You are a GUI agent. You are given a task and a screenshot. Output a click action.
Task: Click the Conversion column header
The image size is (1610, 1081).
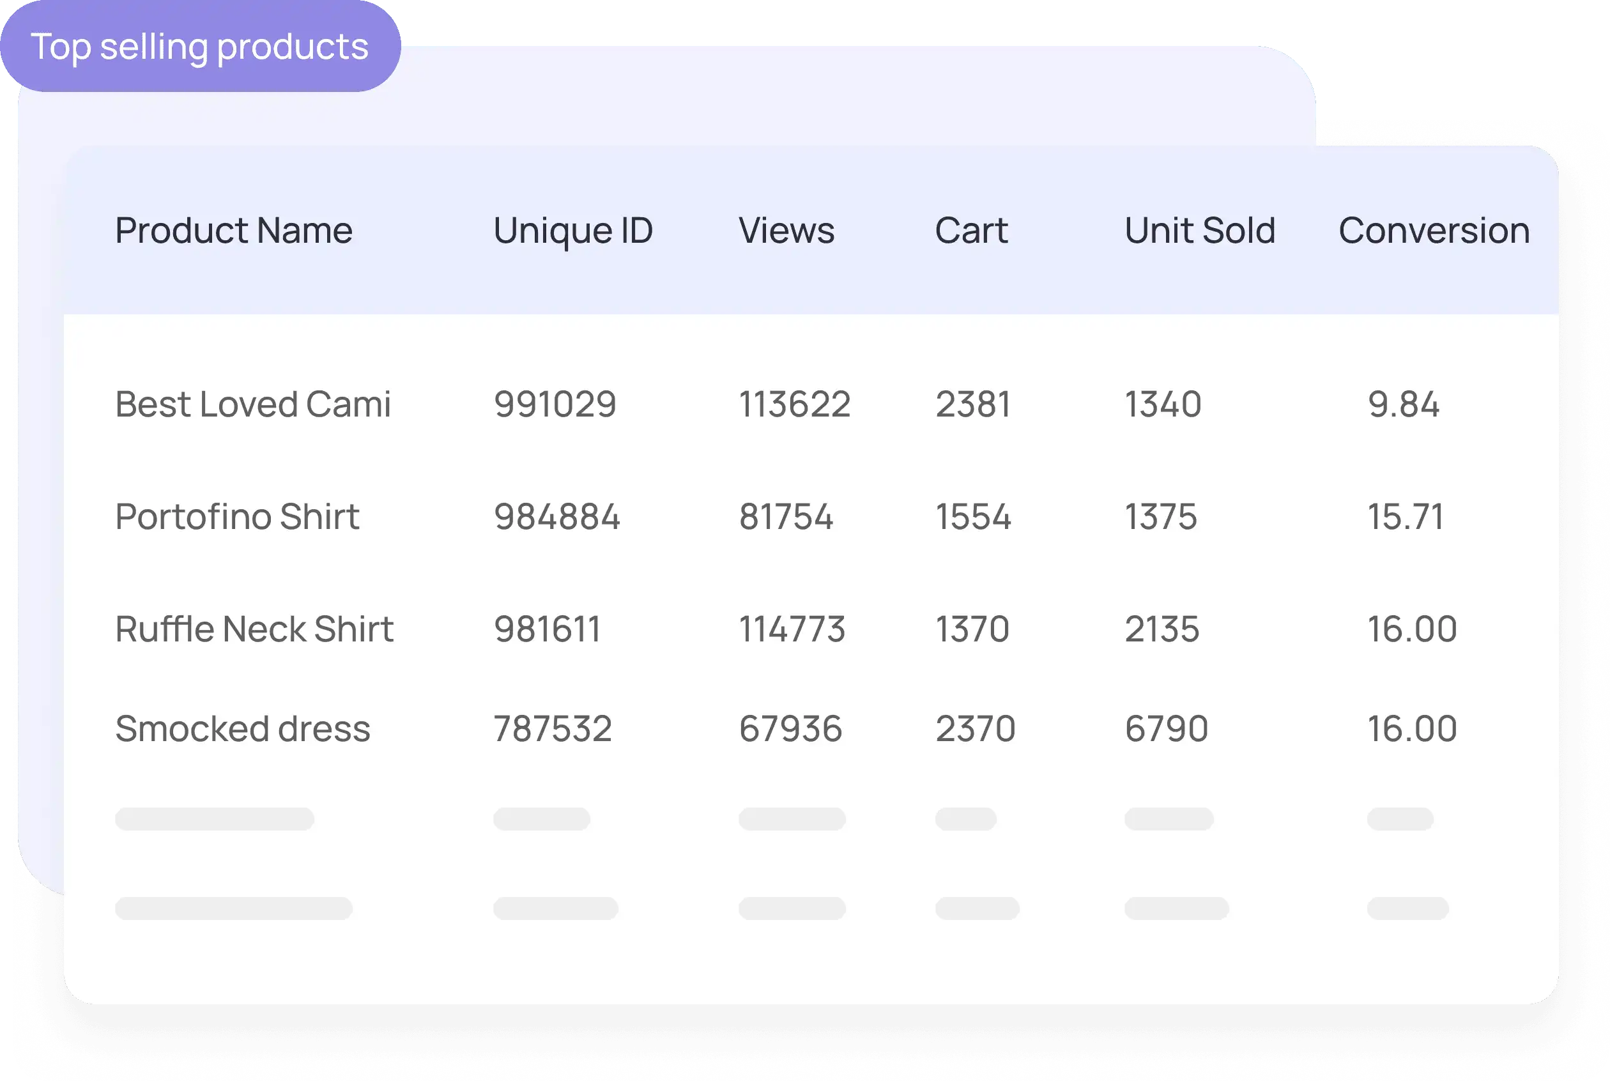tap(1434, 230)
